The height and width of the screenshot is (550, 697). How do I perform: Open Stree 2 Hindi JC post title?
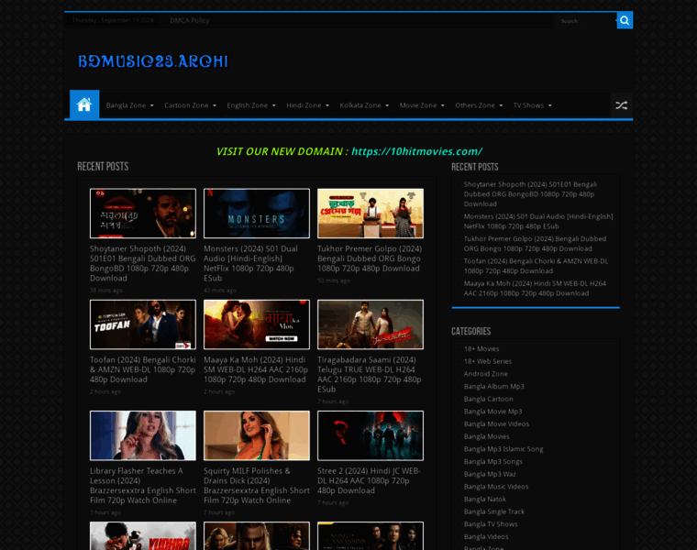pyautogui.click(x=369, y=480)
